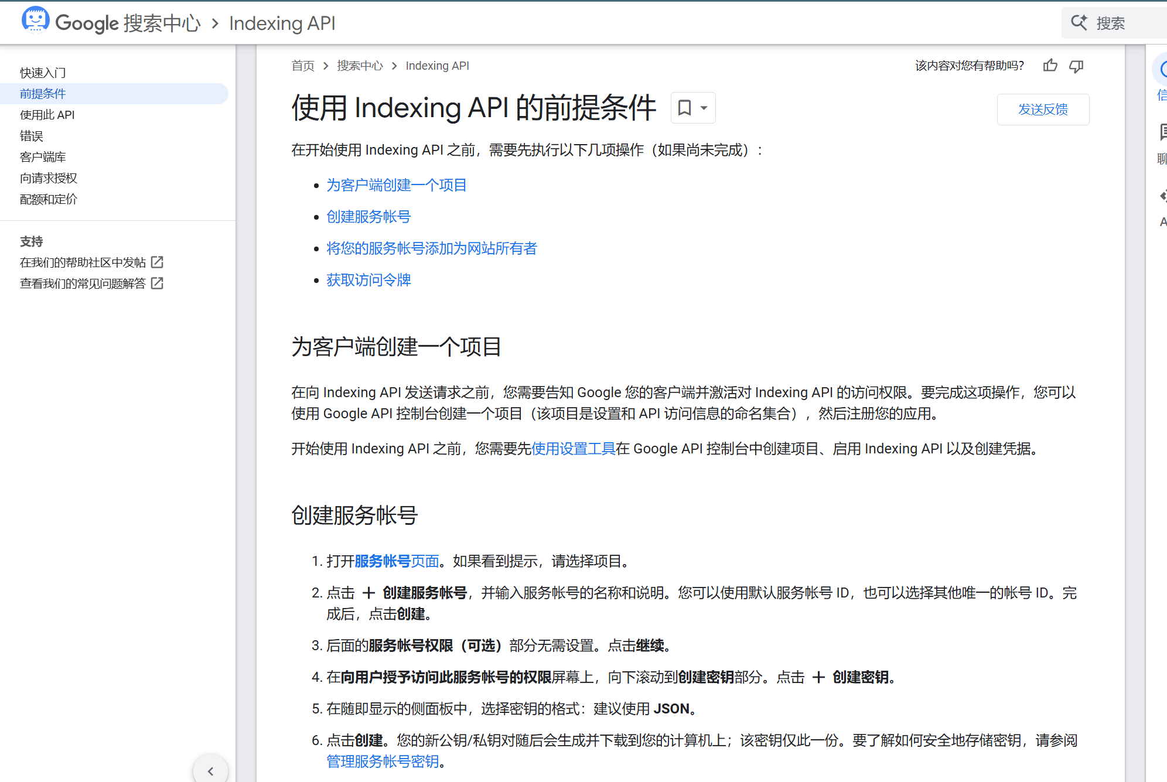Viewport: 1167px width, 782px height.
Task: Click the 创建服务帐号 section heading
Action: [354, 515]
